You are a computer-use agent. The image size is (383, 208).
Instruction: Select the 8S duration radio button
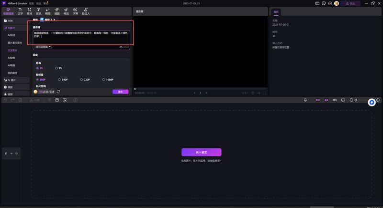[56, 68]
